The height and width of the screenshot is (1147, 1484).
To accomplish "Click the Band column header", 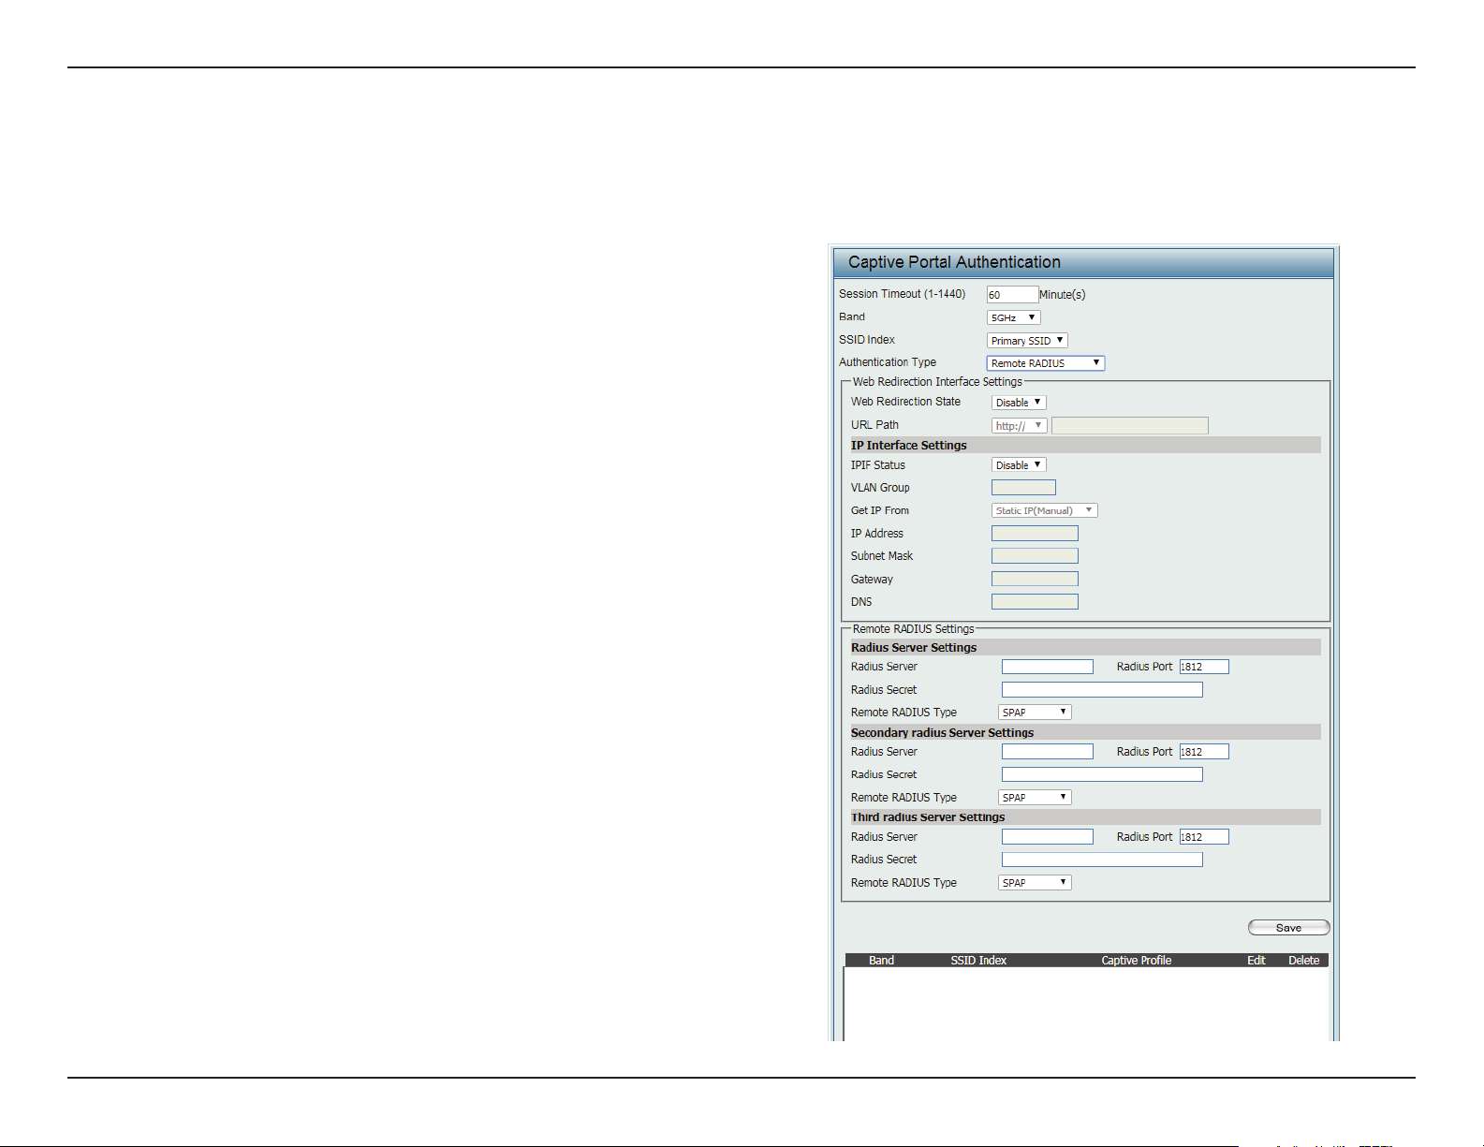I will pos(881,961).
